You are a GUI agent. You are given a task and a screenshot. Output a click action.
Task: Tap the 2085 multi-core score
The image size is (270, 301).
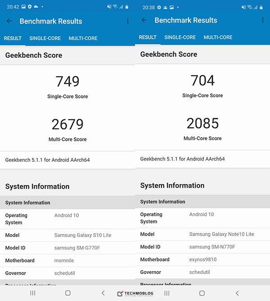202,123
